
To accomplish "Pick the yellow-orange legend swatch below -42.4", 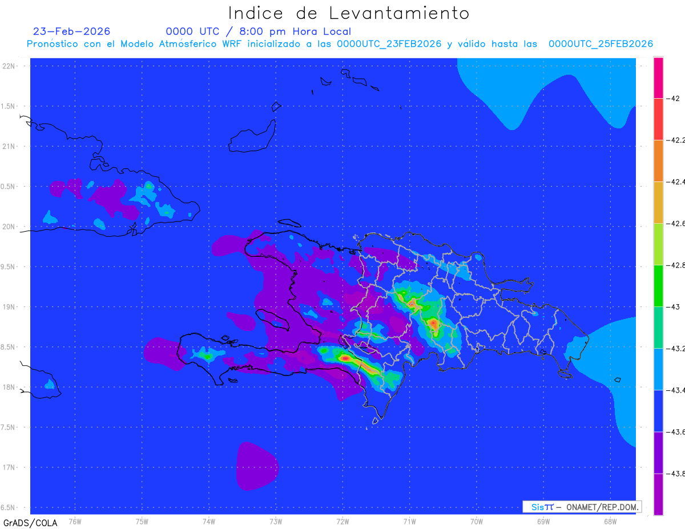I will coord(658,202).
